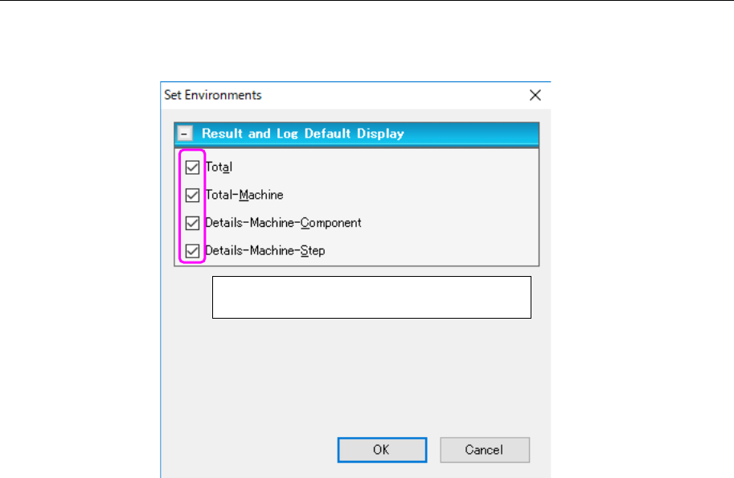
Task: Click the checkmark icon beside Details-Machine-Component
Action: click(x=192, y=223)
